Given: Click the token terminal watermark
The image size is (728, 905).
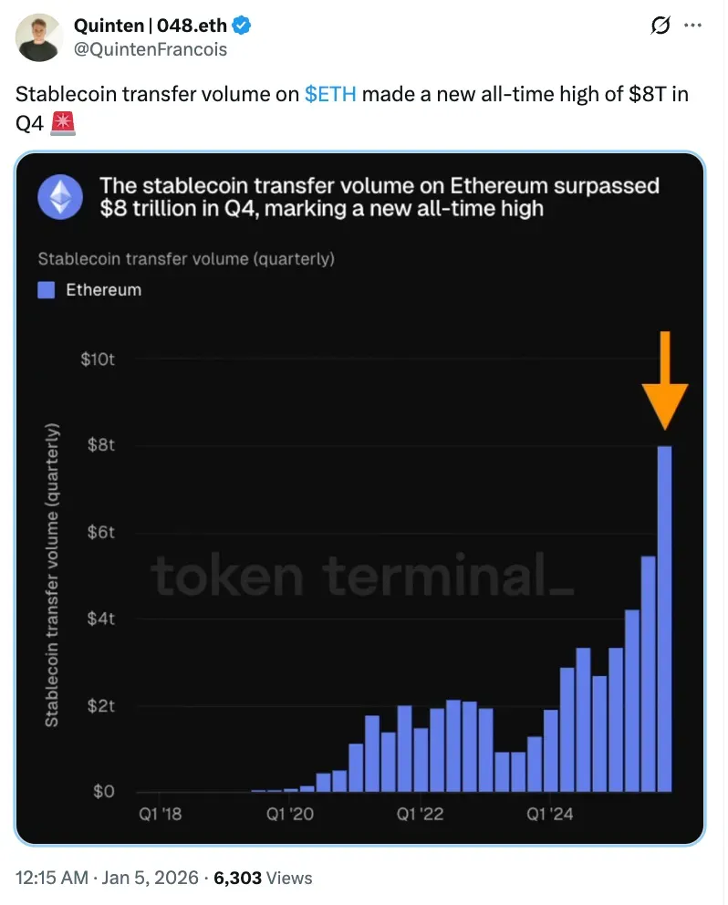Looking at the screenshot, I should (362, 575).
